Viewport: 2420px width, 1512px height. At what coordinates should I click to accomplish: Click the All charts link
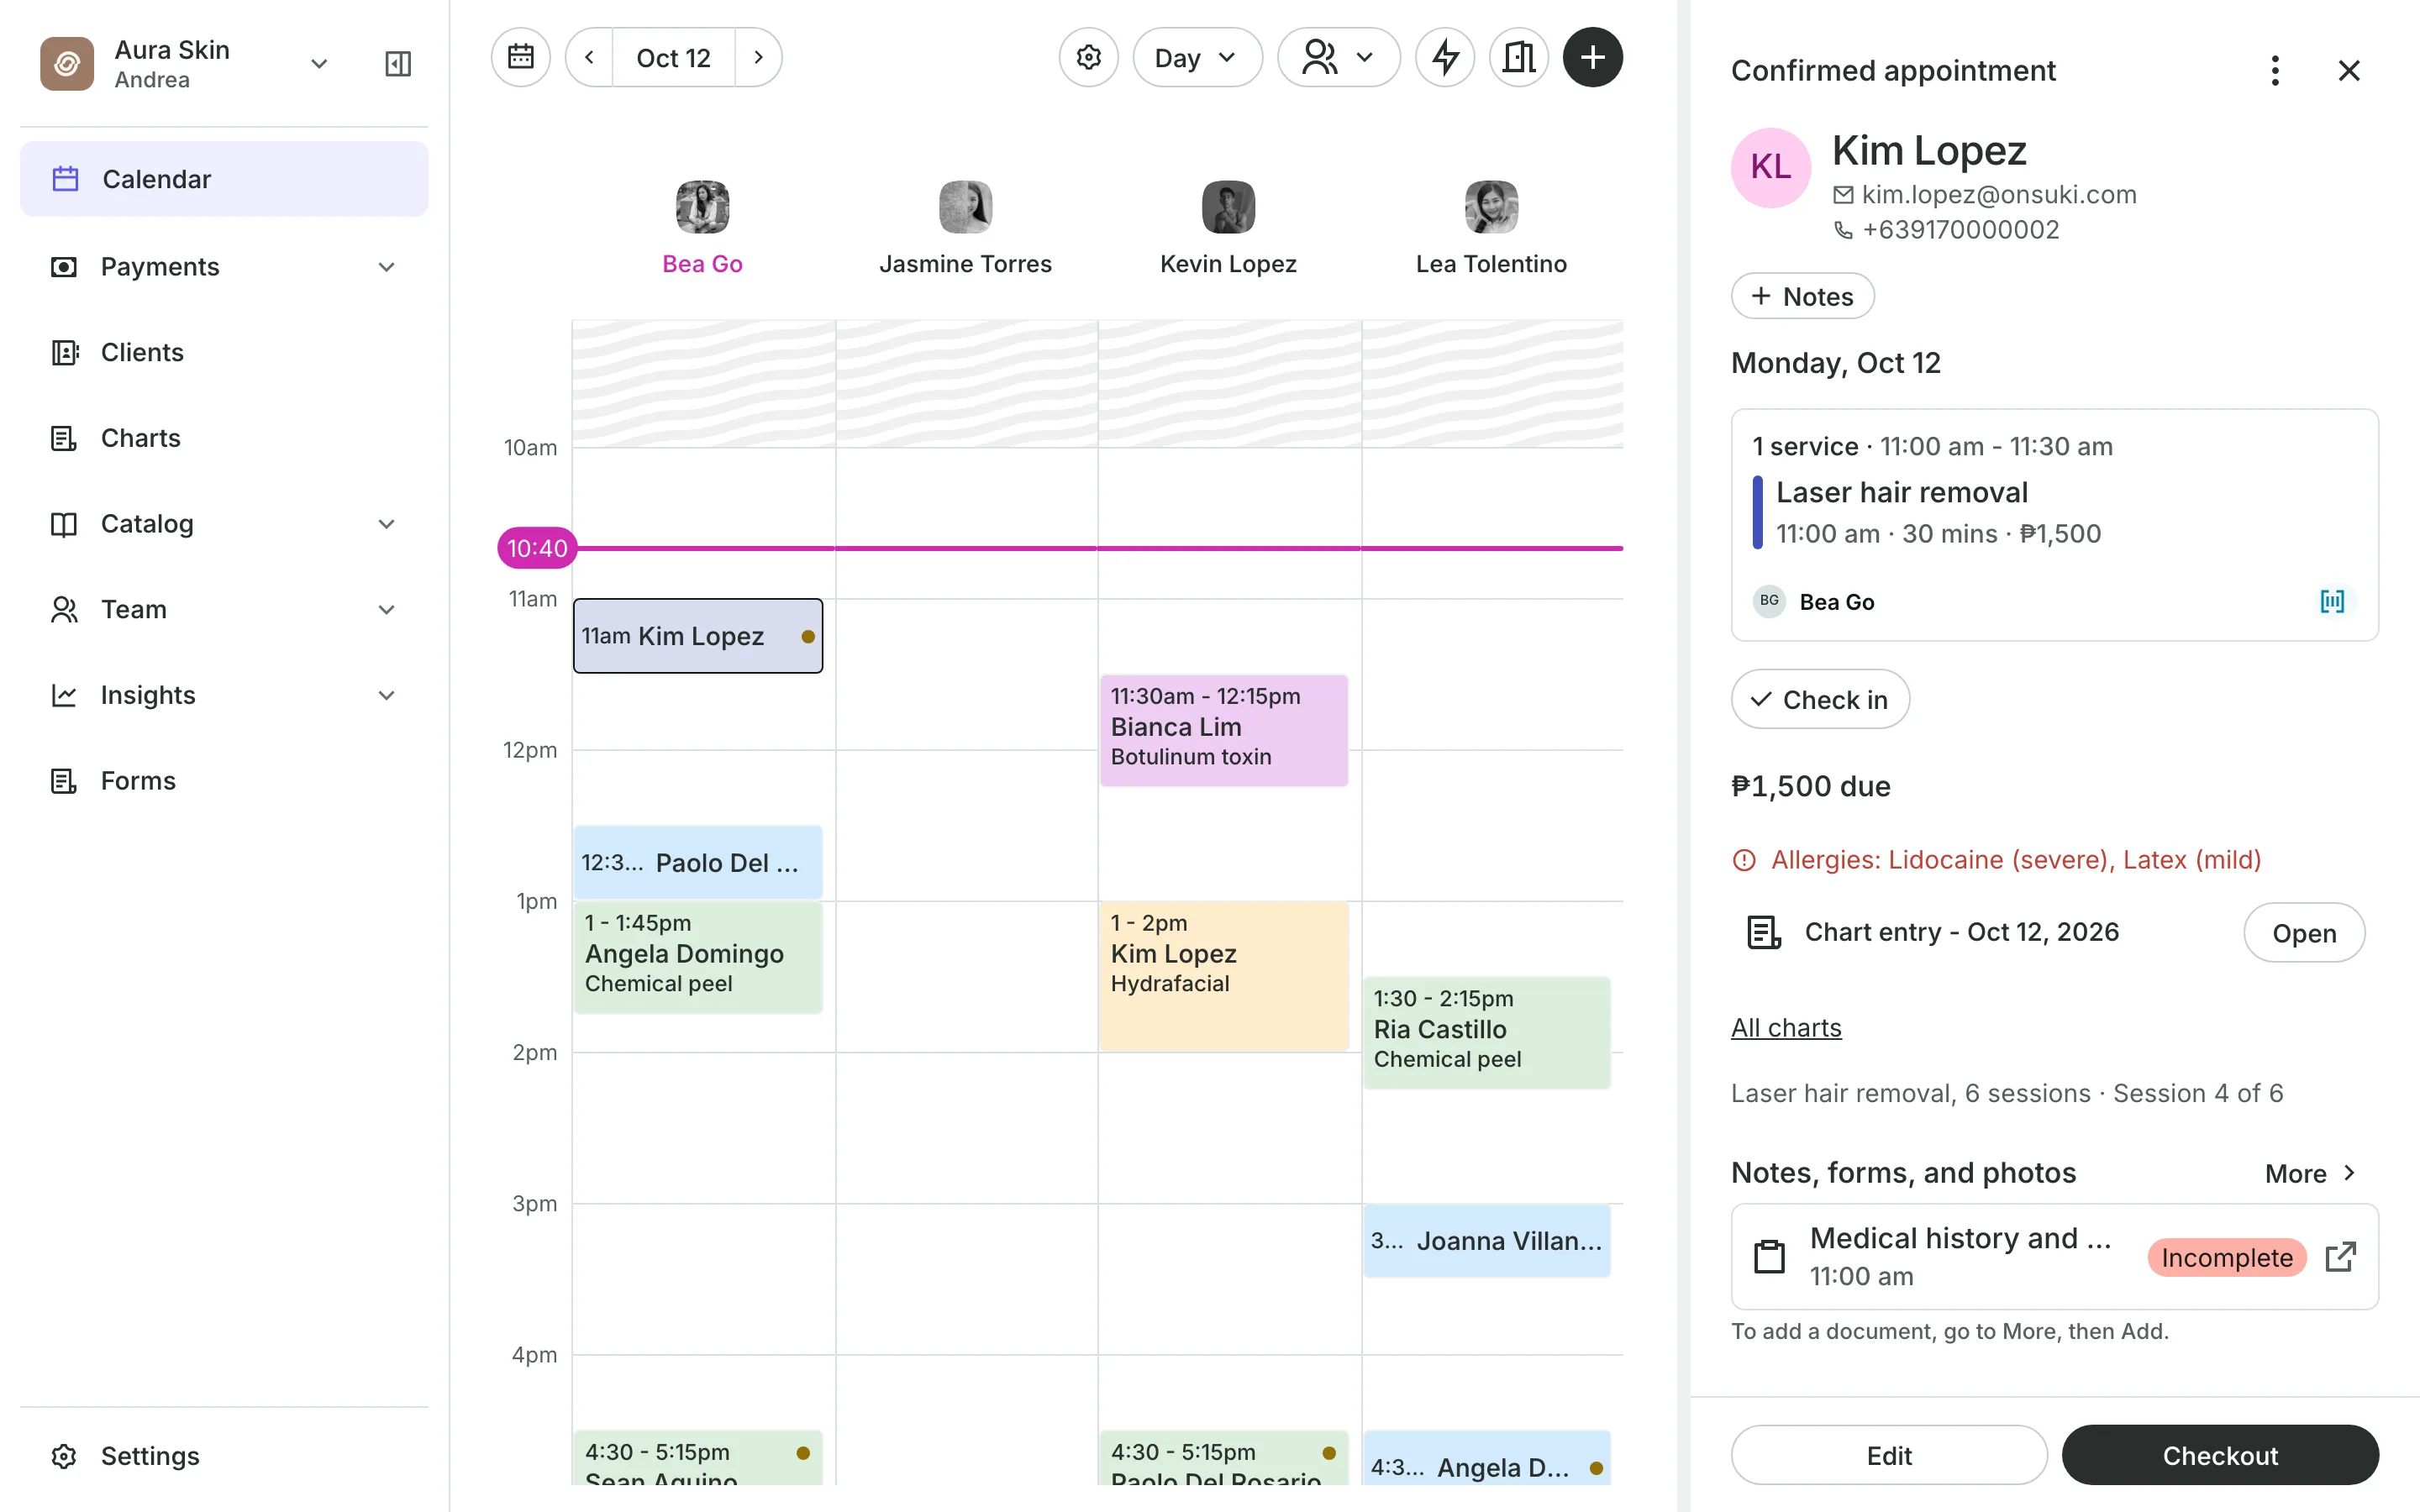point(1786,1027)
